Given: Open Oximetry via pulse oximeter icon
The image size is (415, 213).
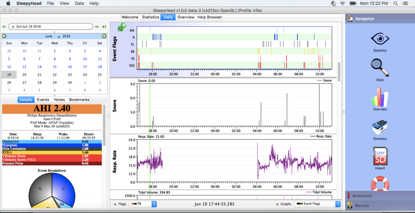Looking at the screenshot, I should point(380,128).
